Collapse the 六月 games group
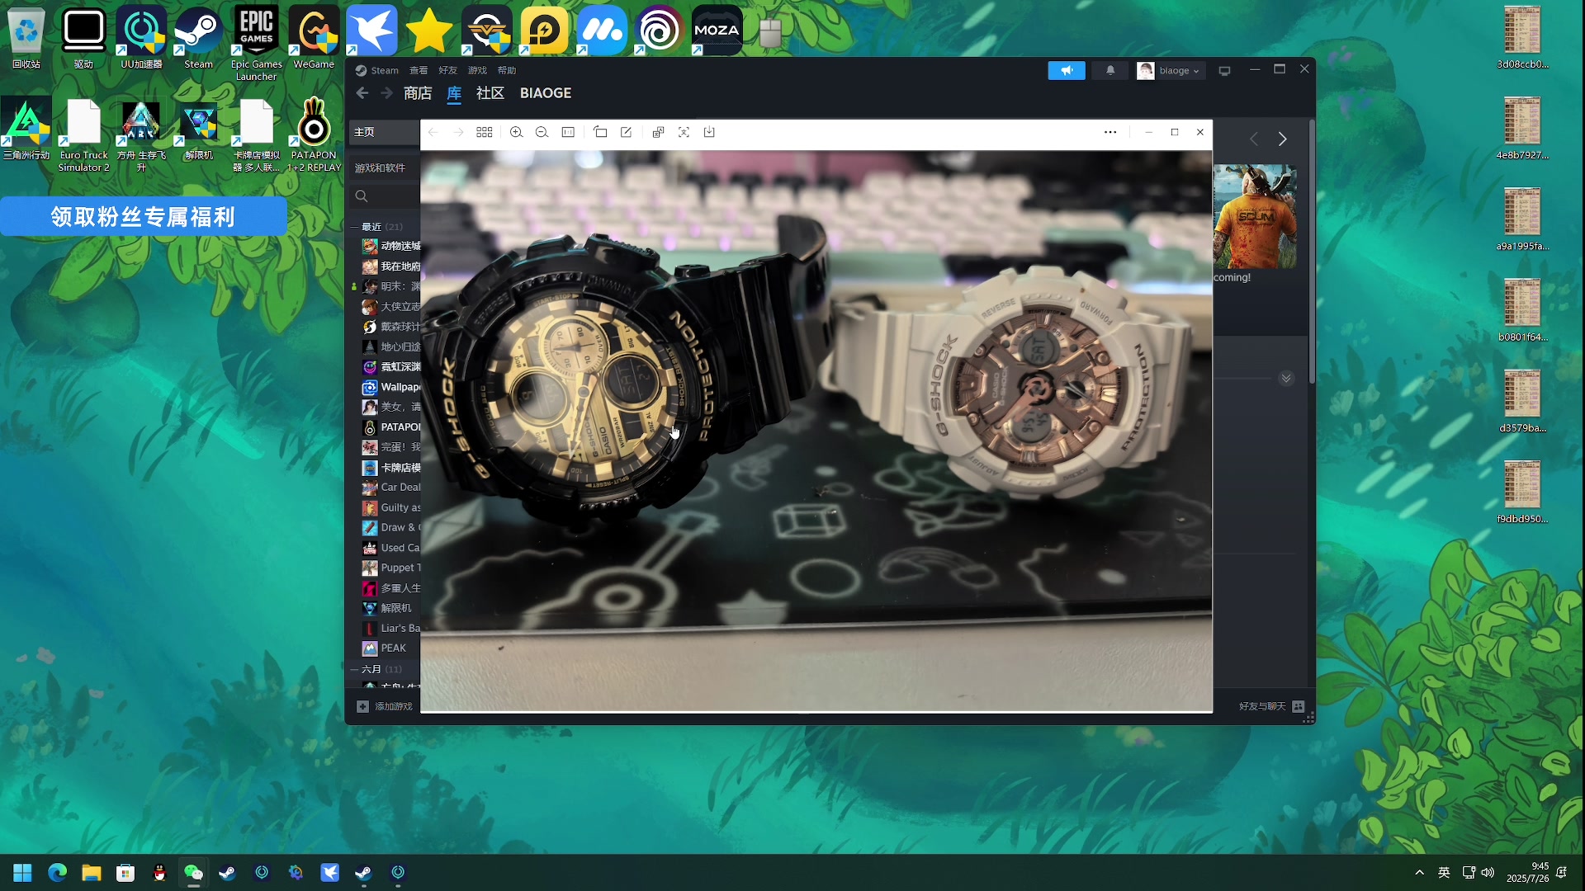Screen dimensions: 1585x891 coord(354,669)
